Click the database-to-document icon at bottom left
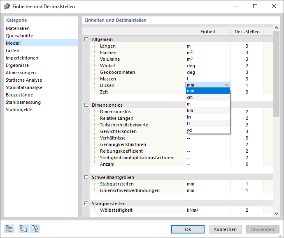 point(9,229)
